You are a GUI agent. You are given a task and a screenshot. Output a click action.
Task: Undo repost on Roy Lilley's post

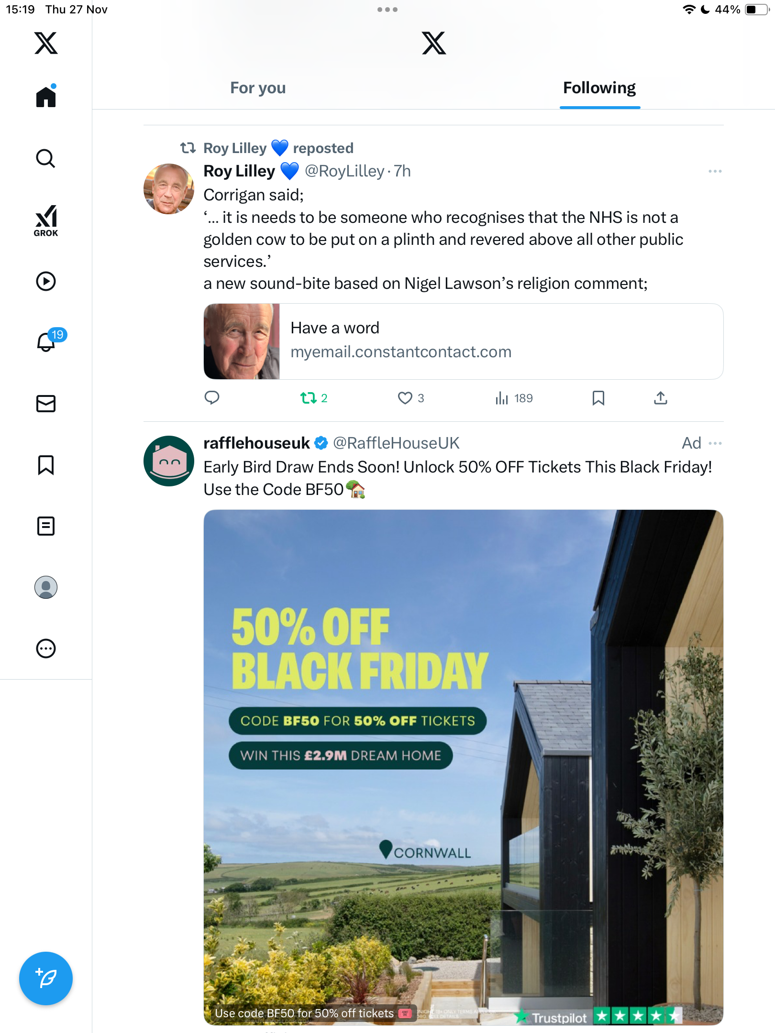tap(308, 398)
